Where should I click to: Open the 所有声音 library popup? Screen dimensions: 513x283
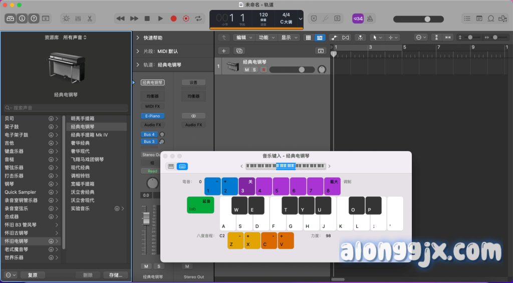click(x=75, y=37)
